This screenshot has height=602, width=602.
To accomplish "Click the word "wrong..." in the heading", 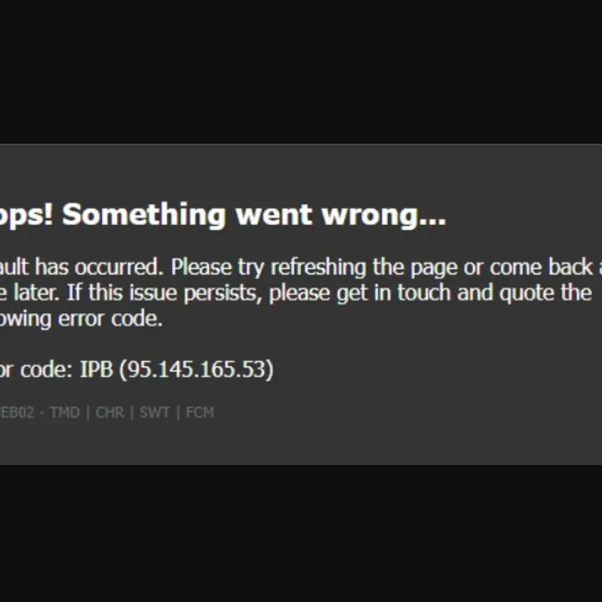I will point(384,216).
